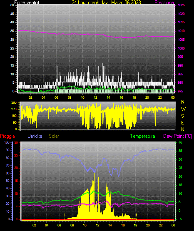Viewport: 194px width, 231px height.
Task: Click the 90 value on humidity axis
Action: coord(7,150)
